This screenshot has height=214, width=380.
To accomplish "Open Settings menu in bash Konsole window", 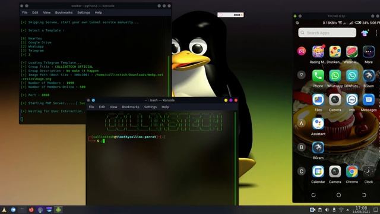I will 150,107.
